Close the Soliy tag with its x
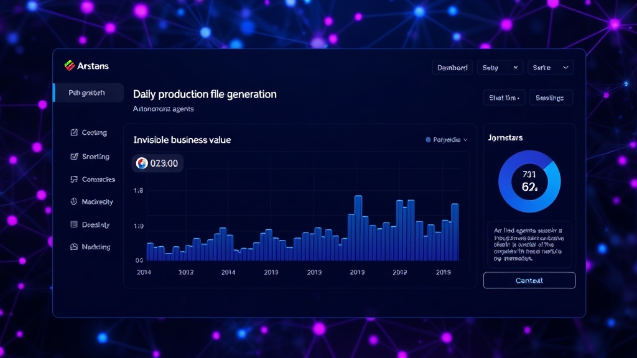The image size is (637, 358). tap(516, 67)
